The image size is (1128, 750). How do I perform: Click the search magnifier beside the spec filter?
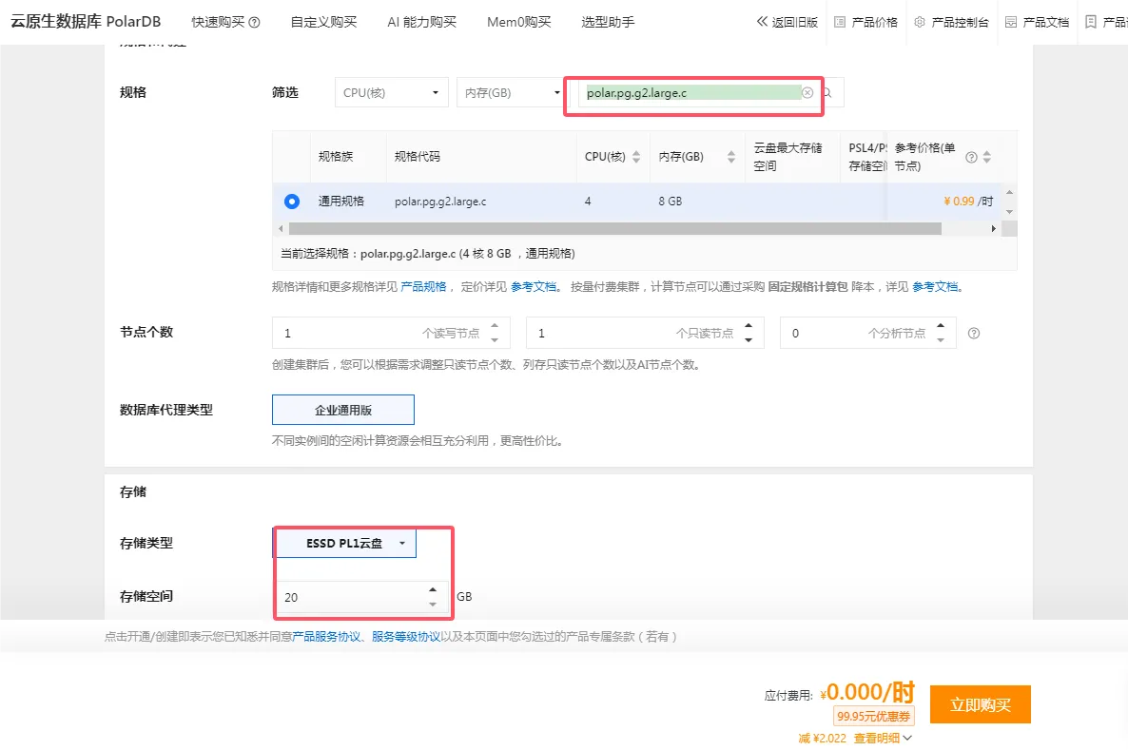[826, 93]
